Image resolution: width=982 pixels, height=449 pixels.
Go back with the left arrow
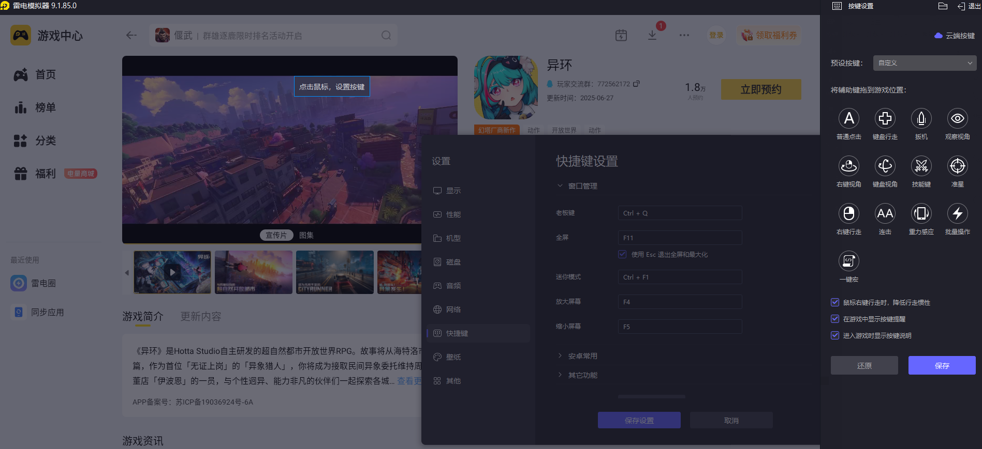(x=131, y=35)
